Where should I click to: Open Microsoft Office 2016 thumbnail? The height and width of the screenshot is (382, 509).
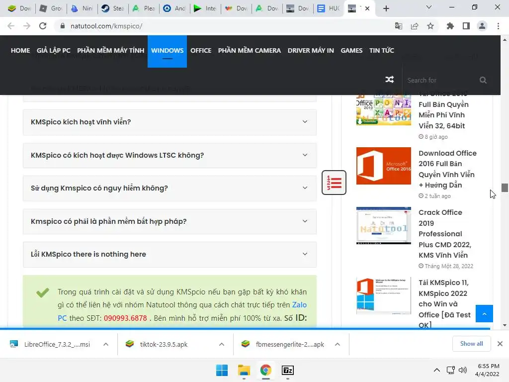[x=383, y=166]
